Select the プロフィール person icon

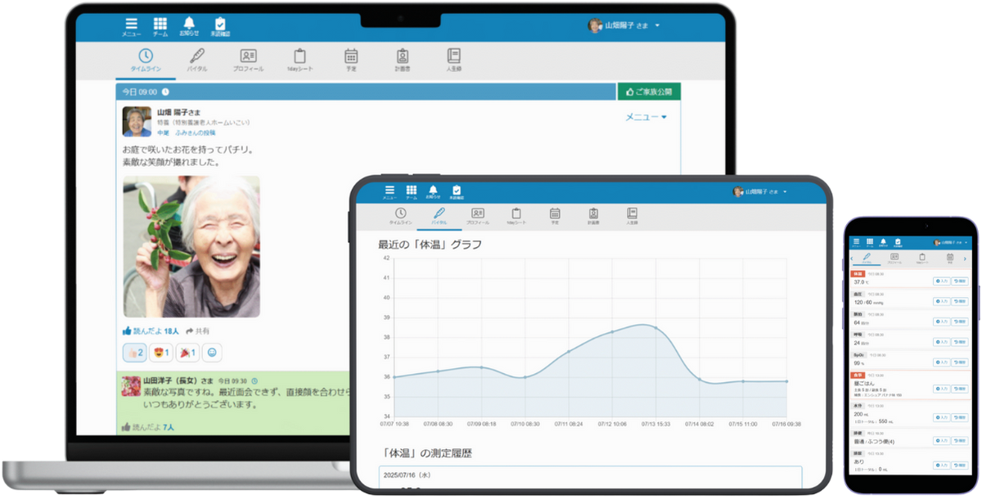click(x=249, y=58)
